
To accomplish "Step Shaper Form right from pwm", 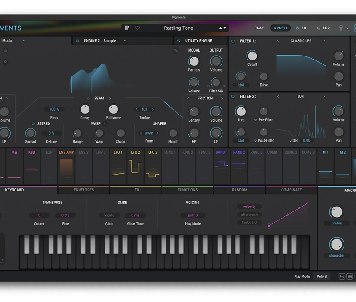I will tap(157, 133).
